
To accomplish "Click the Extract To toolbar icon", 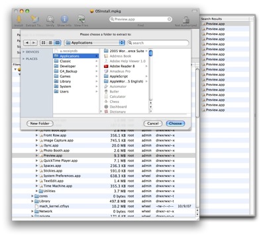I will pyautogui.click(x=34, y=20).
